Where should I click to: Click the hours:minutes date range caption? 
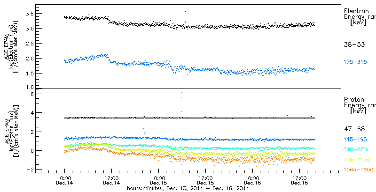point(188,188)
